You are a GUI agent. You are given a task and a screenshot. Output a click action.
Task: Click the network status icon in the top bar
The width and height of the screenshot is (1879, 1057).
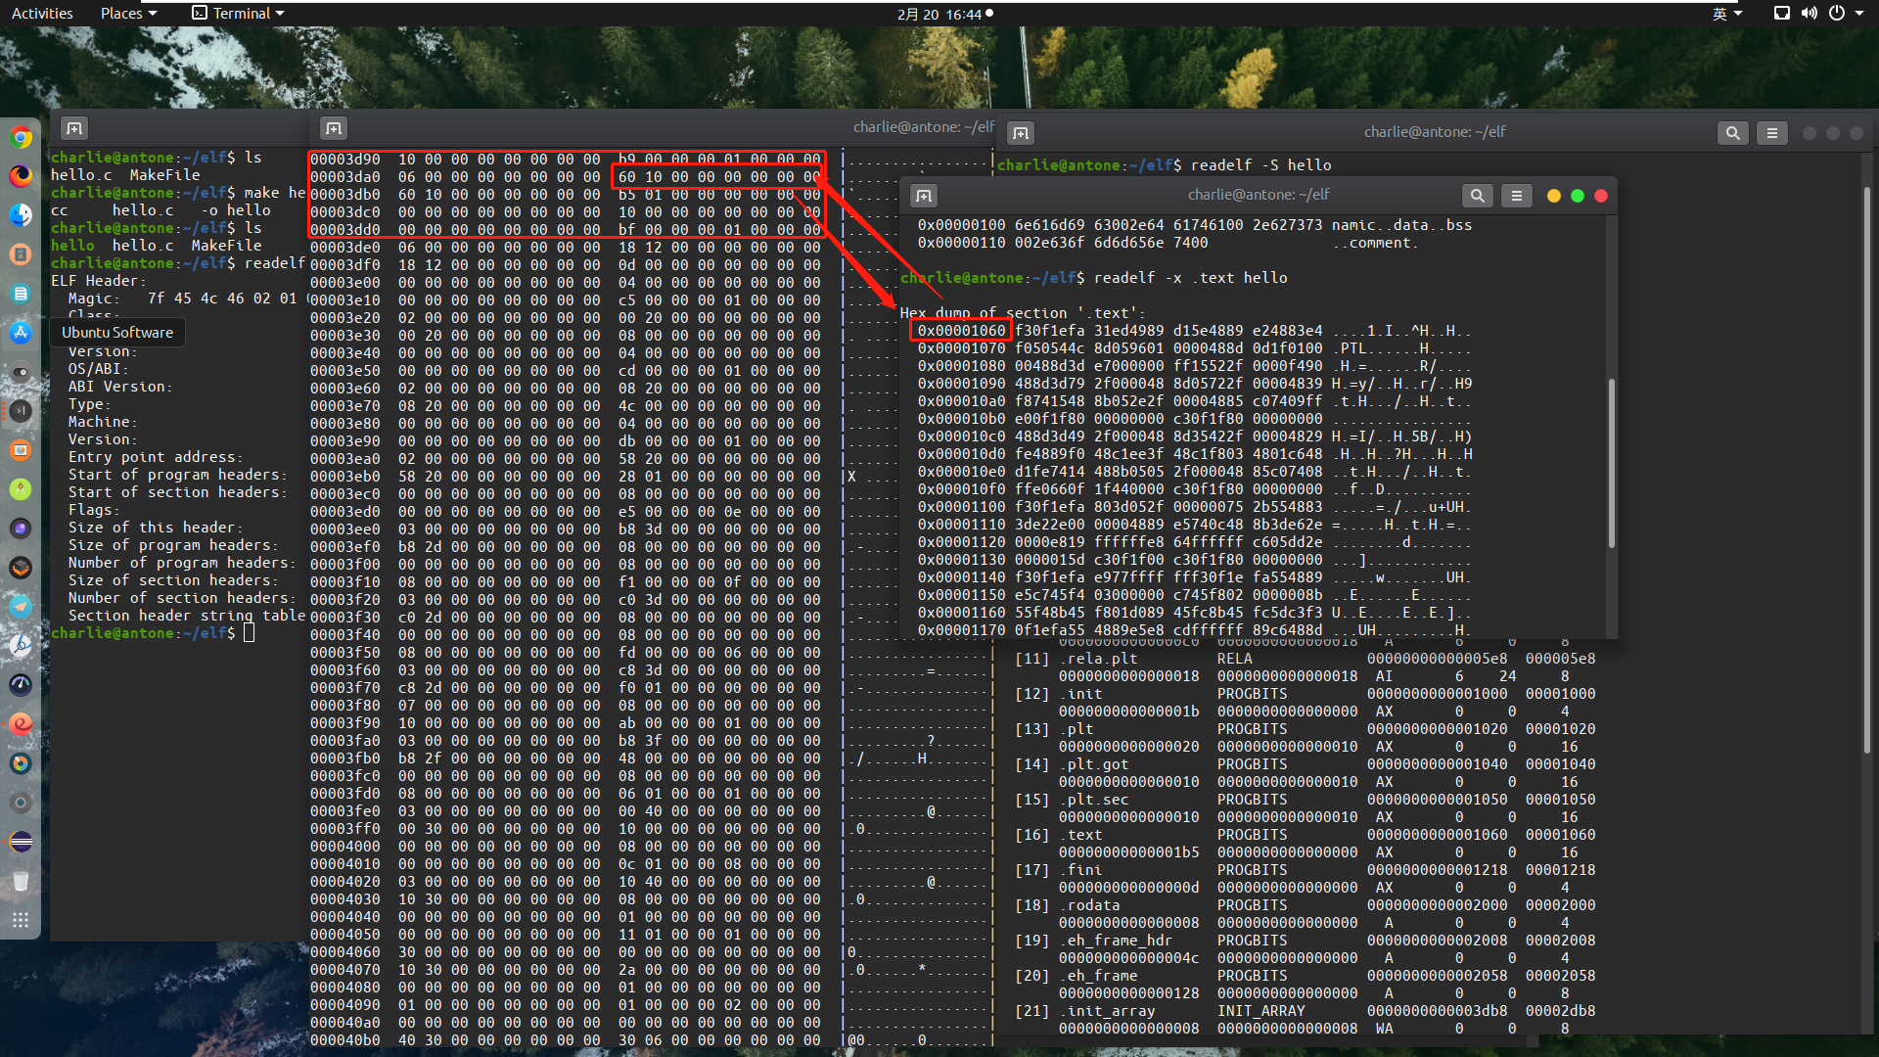[x=1781, y=13]
